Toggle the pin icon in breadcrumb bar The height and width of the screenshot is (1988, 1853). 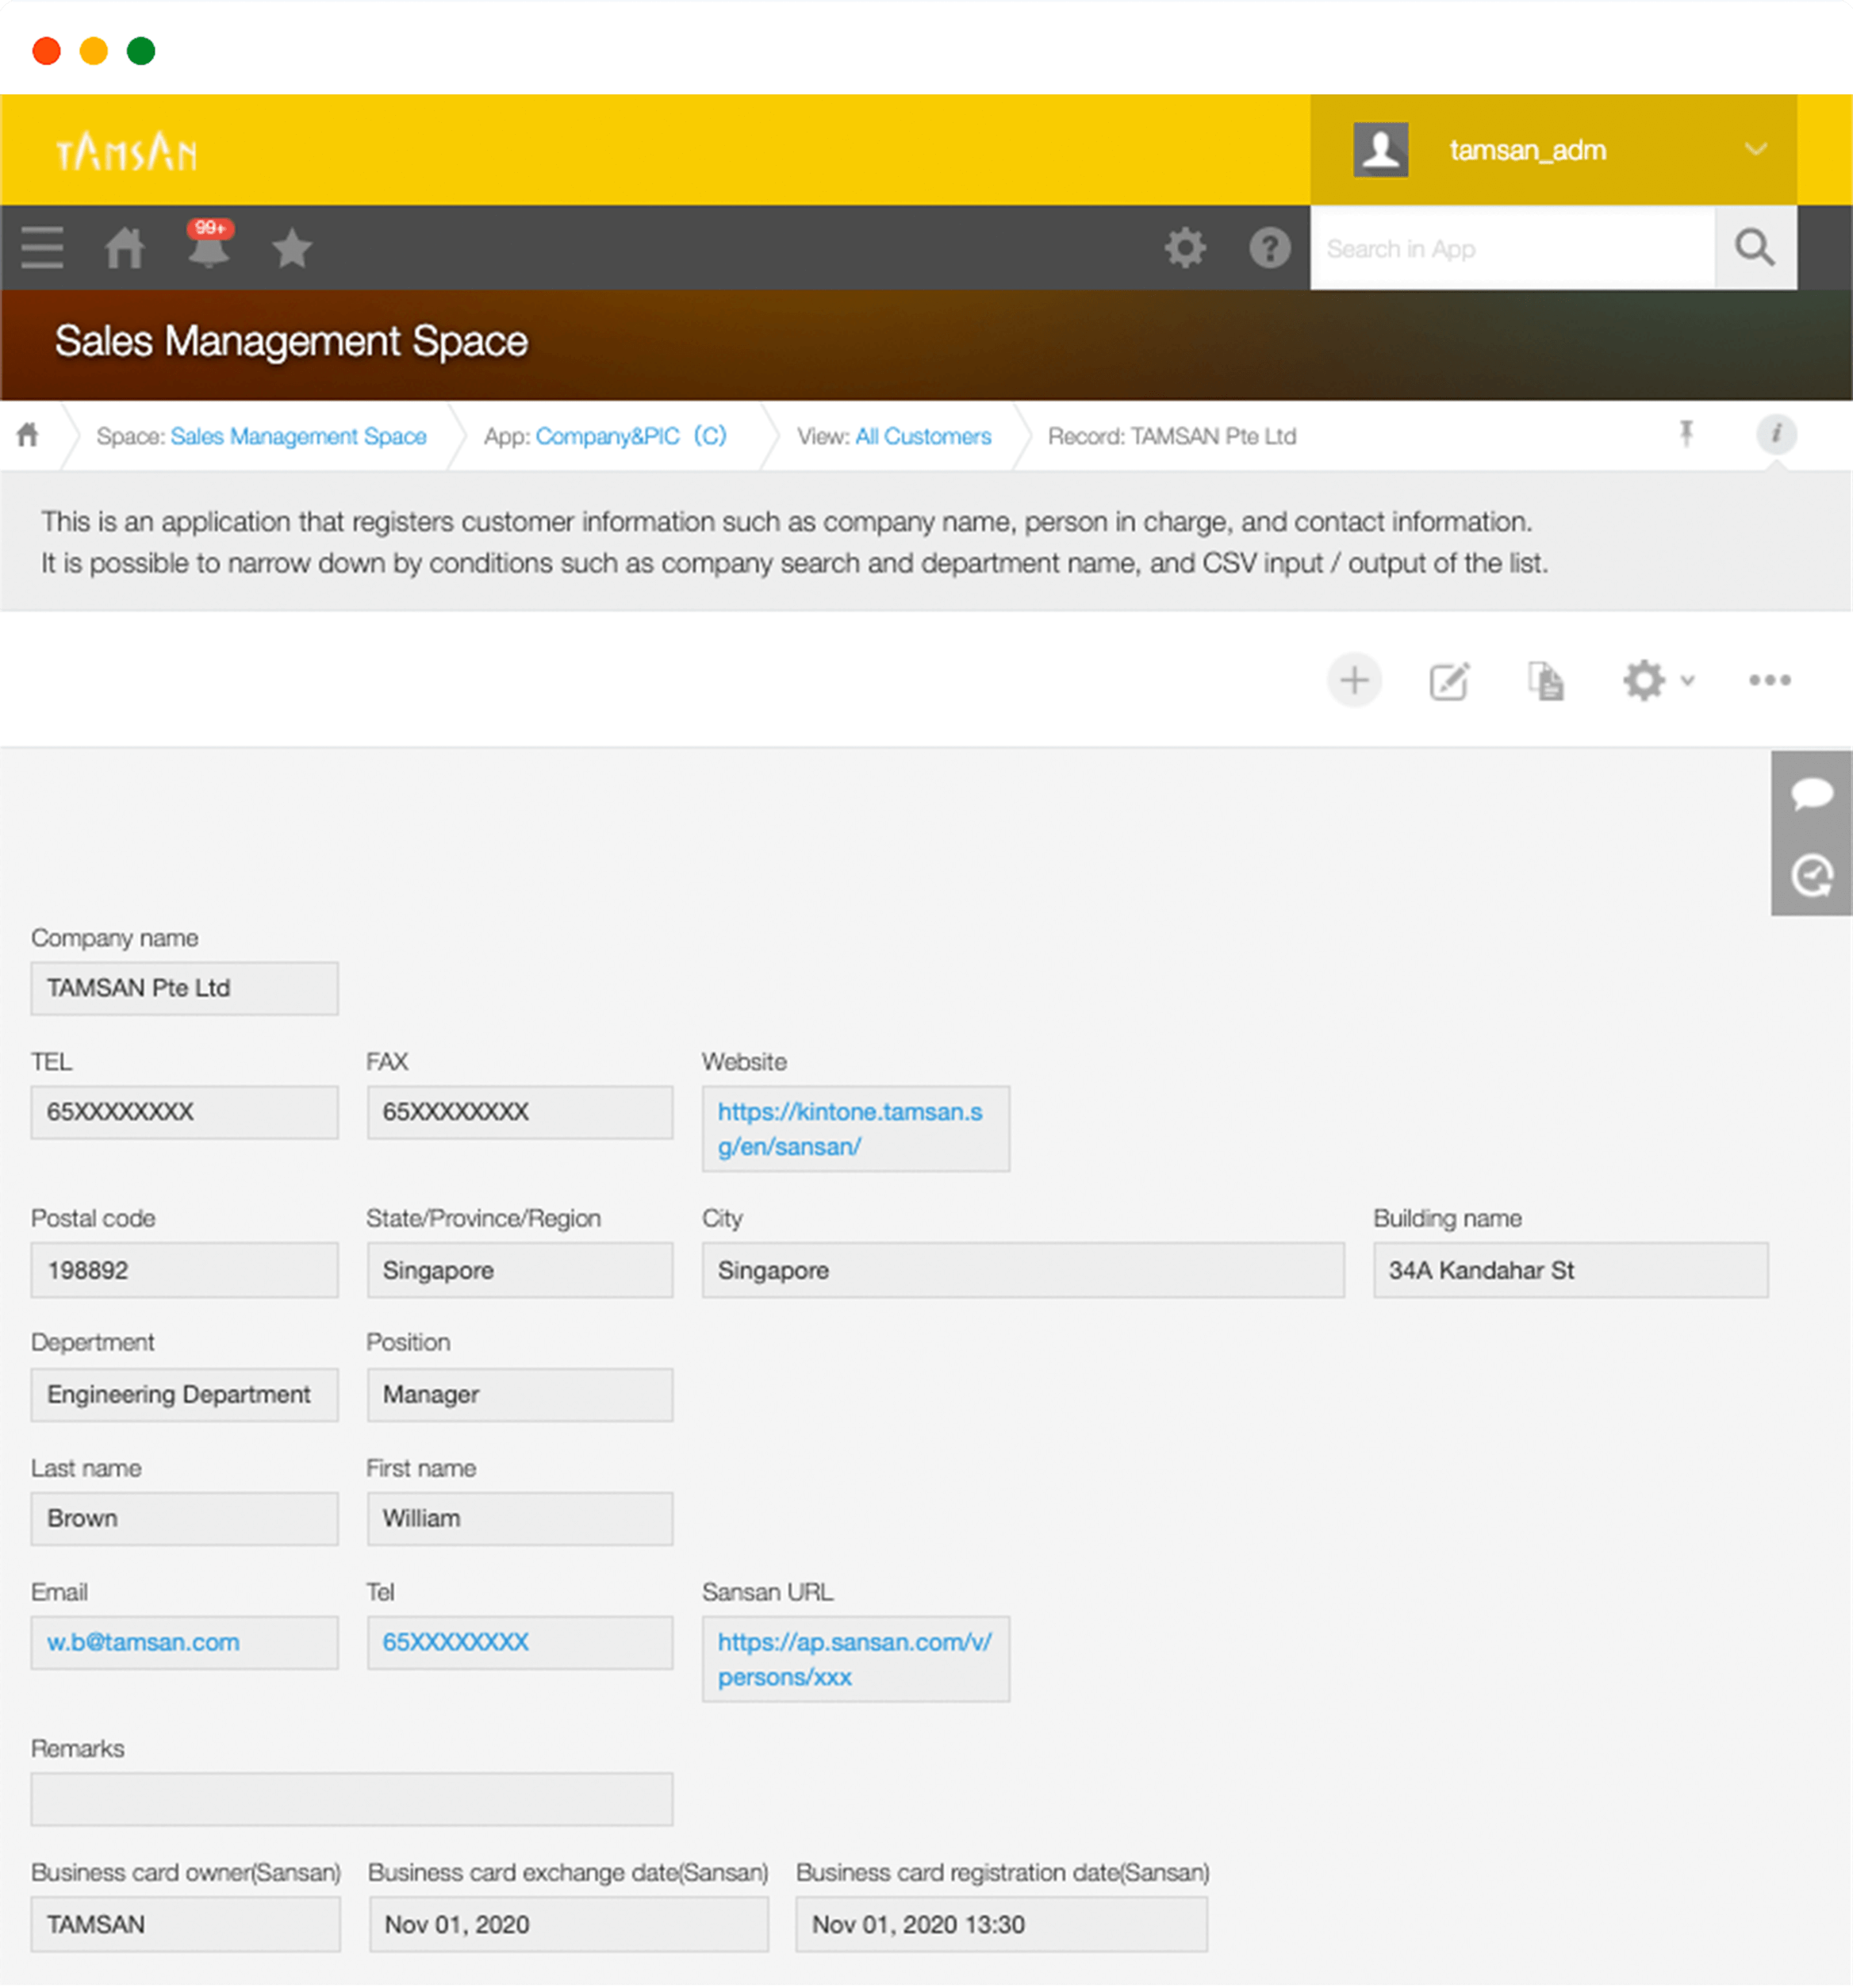pyautogui.click(x=1686, y=434)
